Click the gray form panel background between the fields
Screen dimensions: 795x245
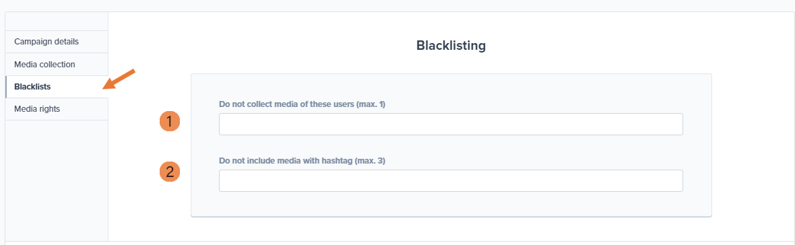(451, 146)
